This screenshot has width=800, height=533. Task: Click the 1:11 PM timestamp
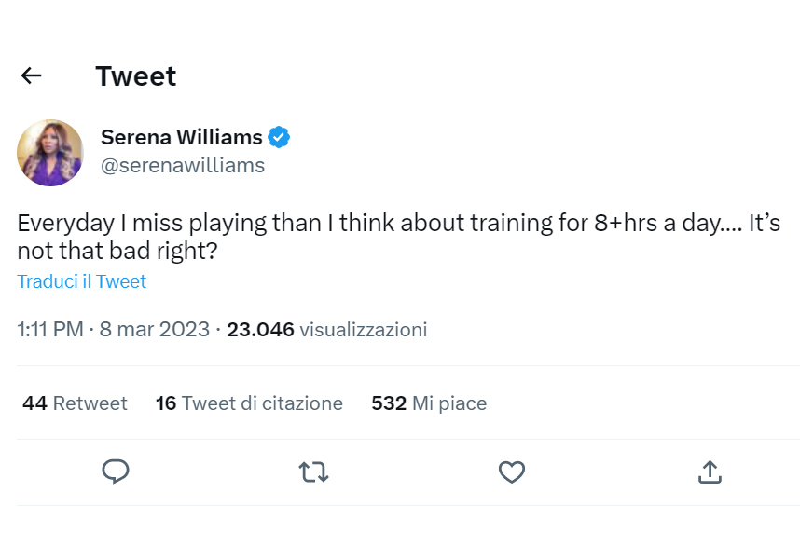(50, 330)
